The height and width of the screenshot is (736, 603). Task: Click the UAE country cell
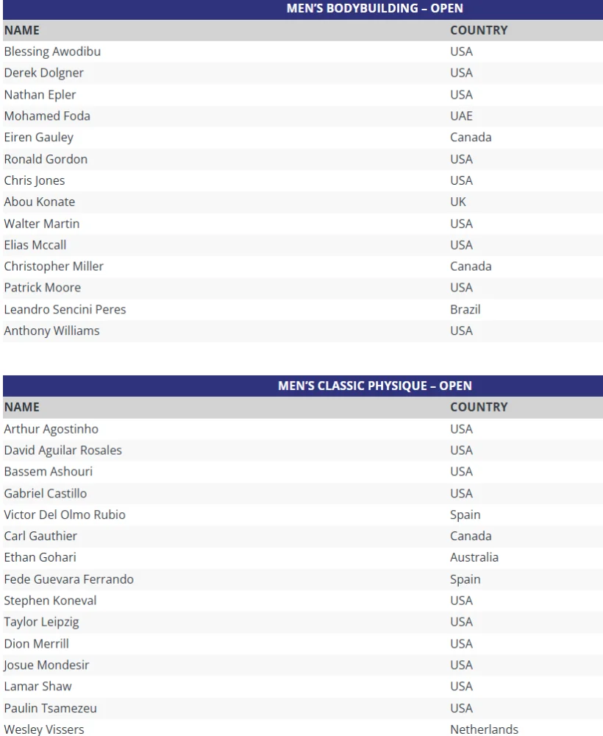click(461, 116)
